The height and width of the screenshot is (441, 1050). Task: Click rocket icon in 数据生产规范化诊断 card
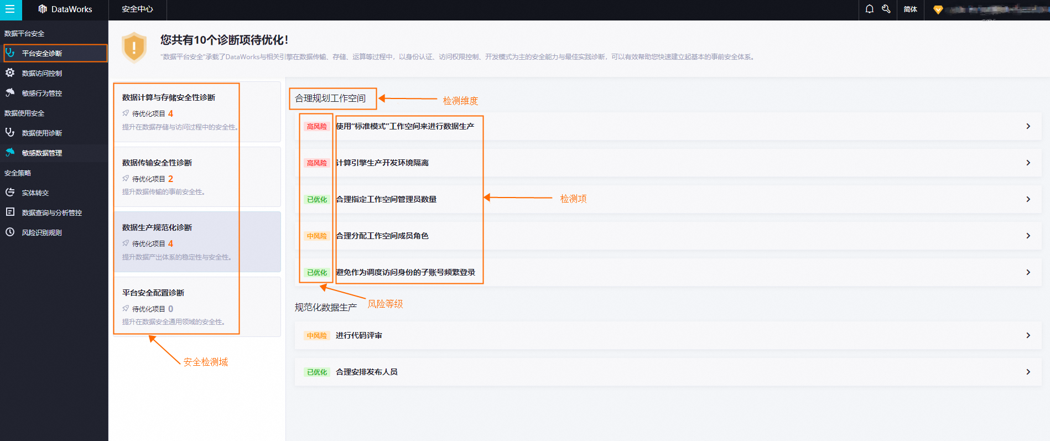click(126, 243)
